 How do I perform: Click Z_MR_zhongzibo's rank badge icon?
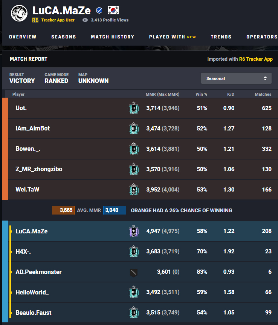tap(134, 169)
